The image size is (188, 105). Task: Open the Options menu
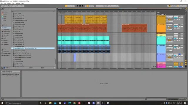pyautogui.click(x=18, y=3)
